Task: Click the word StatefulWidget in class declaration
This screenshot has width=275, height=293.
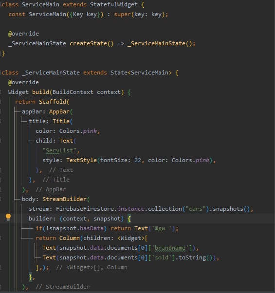Action: click(113, 4)
